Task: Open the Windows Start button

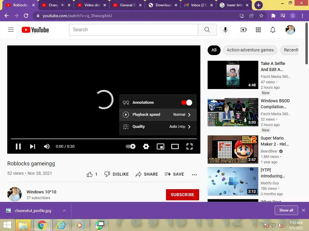Action: pyautogui.click(x=7, y=225)
